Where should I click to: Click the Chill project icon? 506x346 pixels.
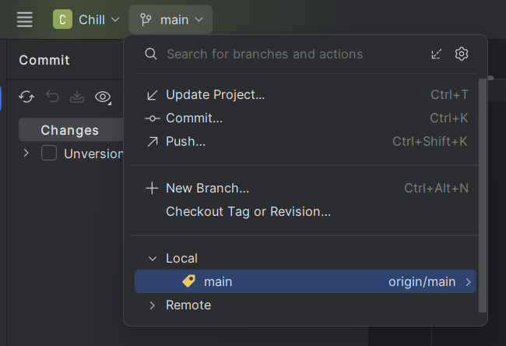62,19
